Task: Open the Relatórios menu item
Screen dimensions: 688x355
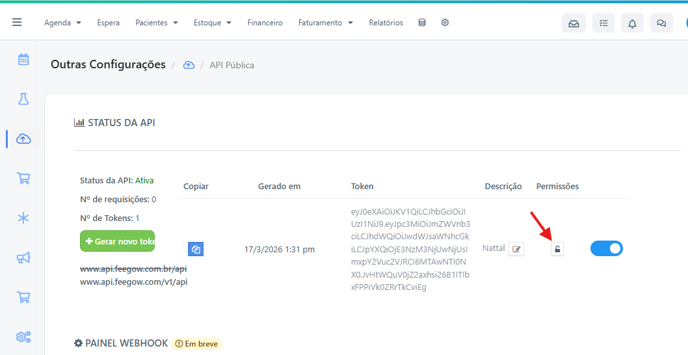Action: (x=386, y=22)
